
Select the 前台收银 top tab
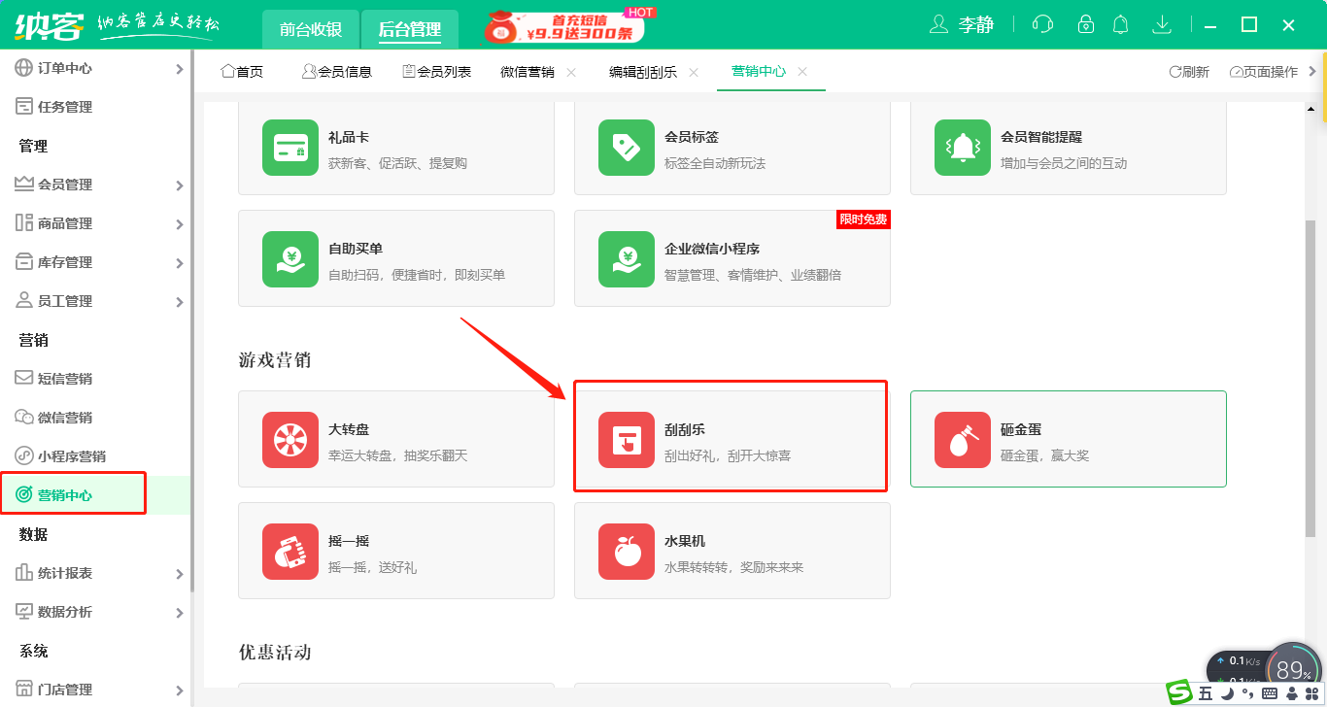tap(311, 29)
